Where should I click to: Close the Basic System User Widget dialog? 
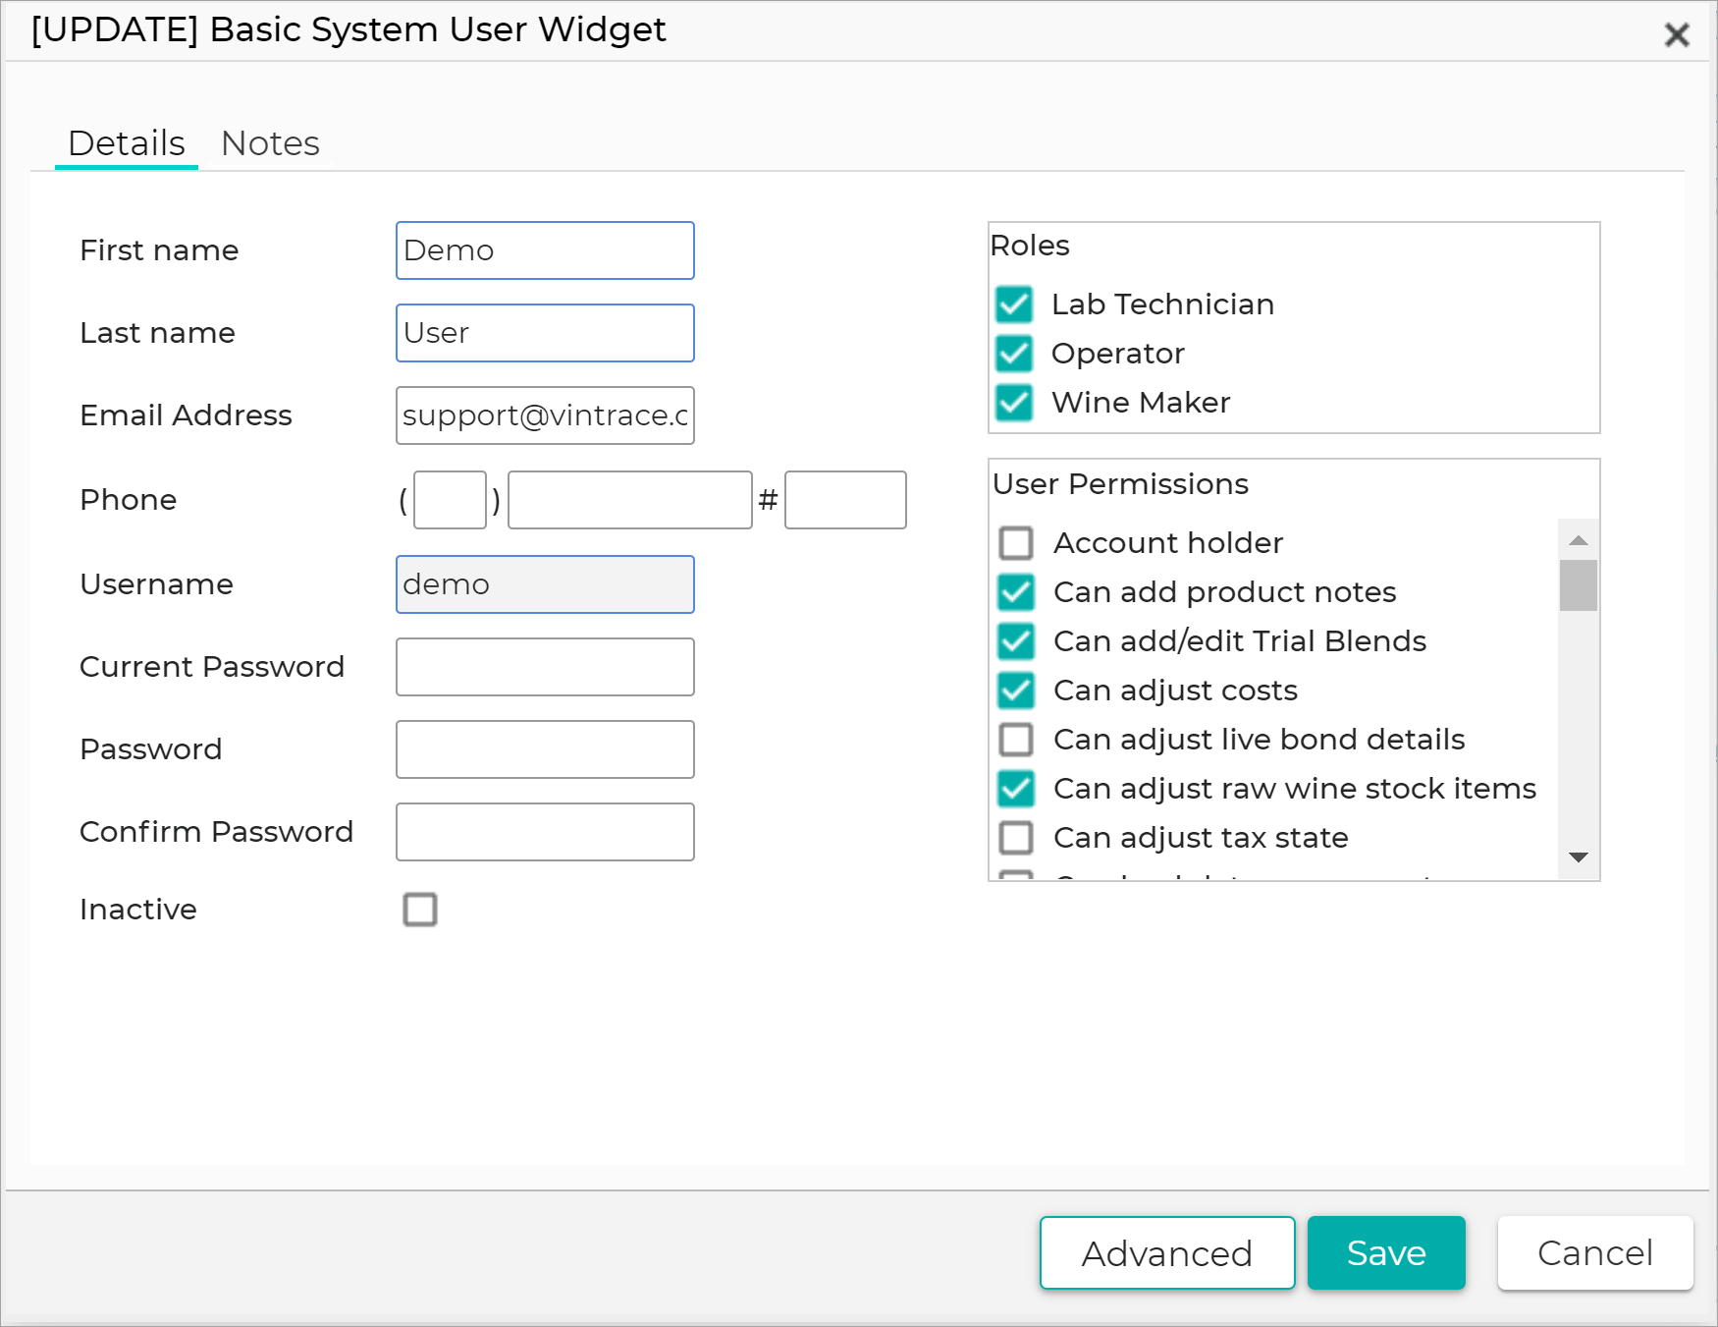pyautogui.click(x=1676, y=33)
